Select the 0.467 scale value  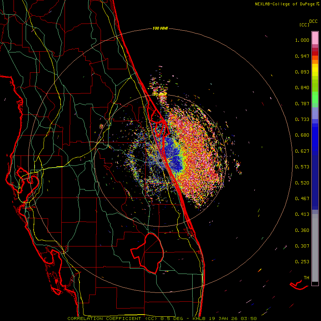click(x=302, y=199)
